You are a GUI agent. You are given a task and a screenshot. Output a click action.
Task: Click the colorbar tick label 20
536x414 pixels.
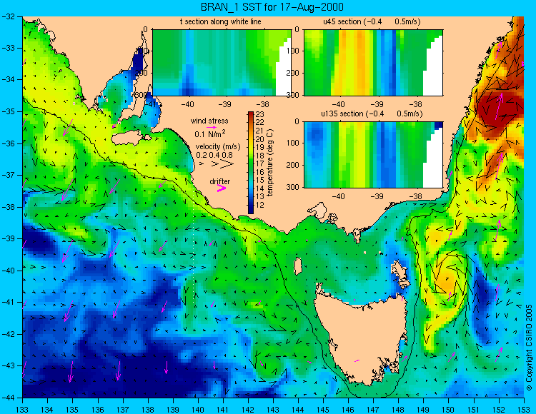coord(260,139)
